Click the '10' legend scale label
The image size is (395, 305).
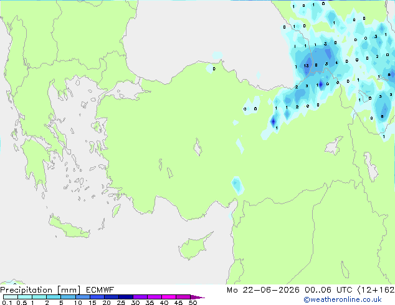[78, 303]
